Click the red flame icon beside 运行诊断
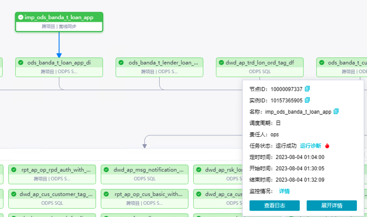The width and height of the screenshot is (367, 217). click(x=327, y=146)
